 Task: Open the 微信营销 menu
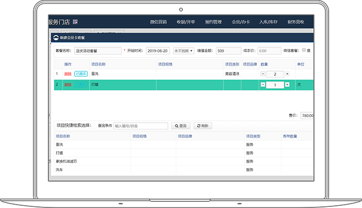coord(158,22)
